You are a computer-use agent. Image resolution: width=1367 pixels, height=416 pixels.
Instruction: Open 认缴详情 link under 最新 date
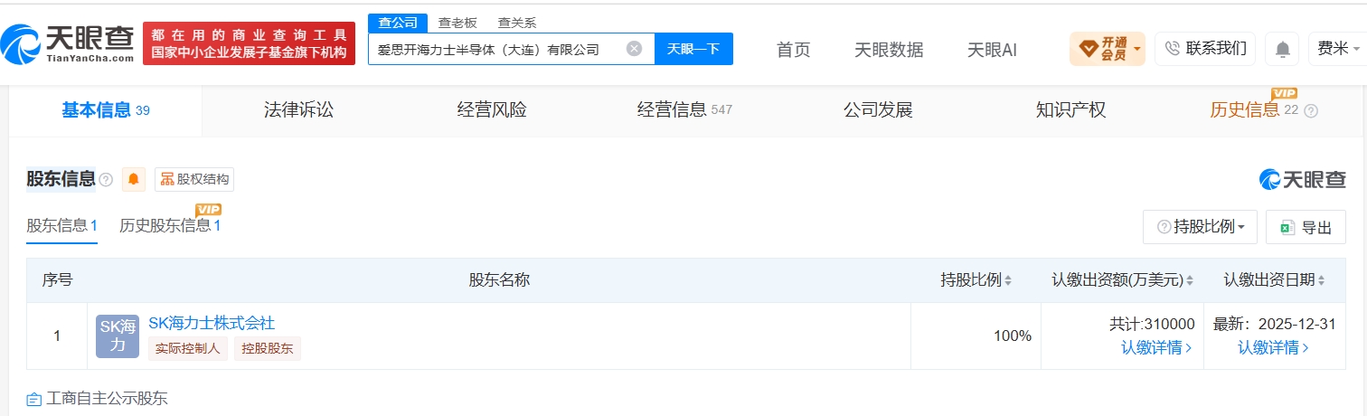tap(1273, 347)
